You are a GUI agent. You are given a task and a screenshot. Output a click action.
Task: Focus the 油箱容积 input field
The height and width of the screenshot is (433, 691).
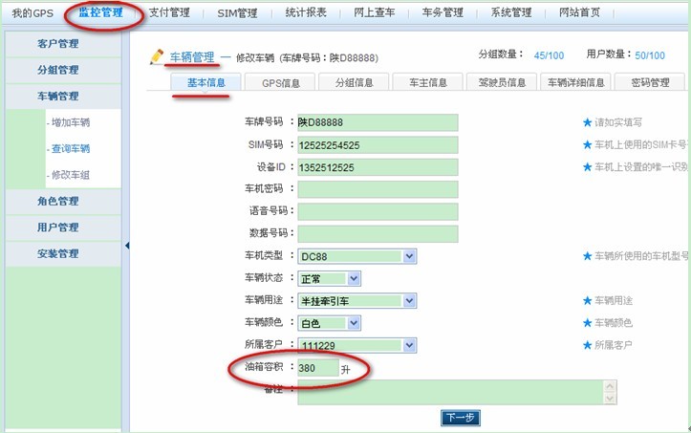[x=317, y=368]
